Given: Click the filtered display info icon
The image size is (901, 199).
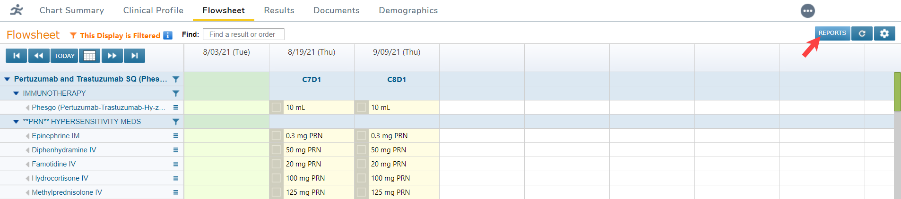Looking at the screenshot, I should (x=168, y=35).
